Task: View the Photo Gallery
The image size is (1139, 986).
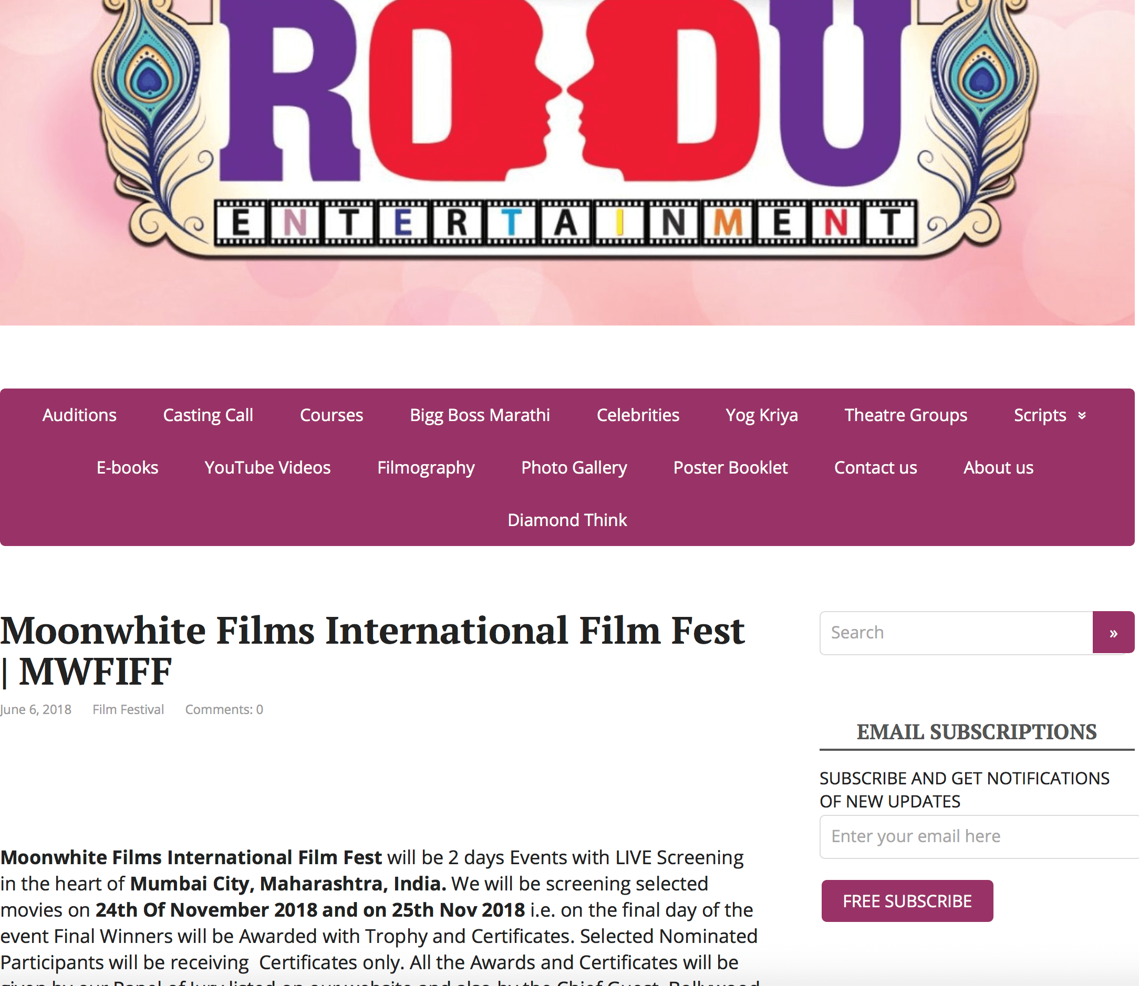Action: coord(574,468)
